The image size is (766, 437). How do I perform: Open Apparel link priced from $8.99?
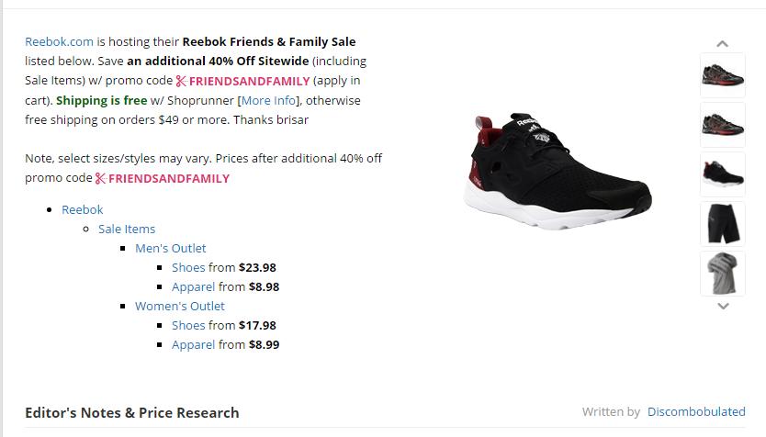point(193,344)
